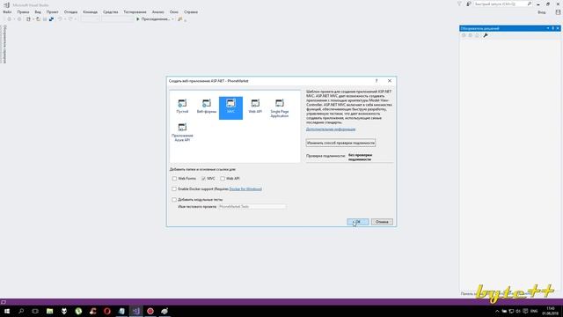Image resolution: width=563 pixels, height=317 pixels.
Task: Open the Docker for Windows link
Action: click(245, 189)
